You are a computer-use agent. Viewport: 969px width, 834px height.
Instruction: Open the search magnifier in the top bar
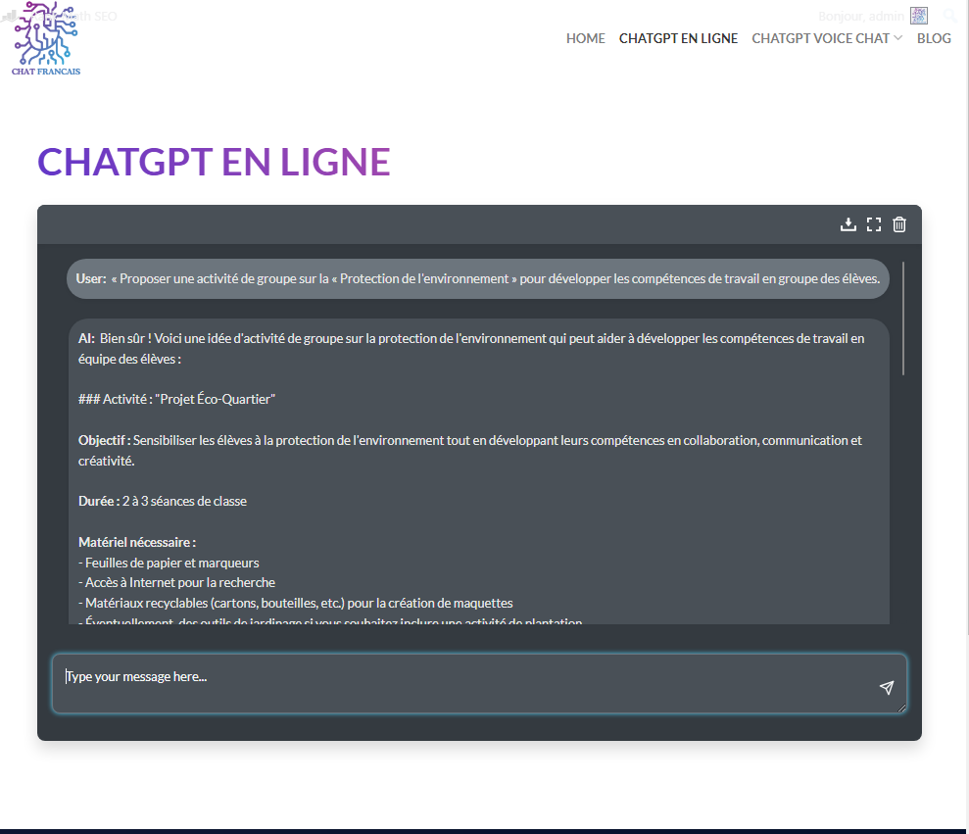pyautogui.click(x=950, y=16)
